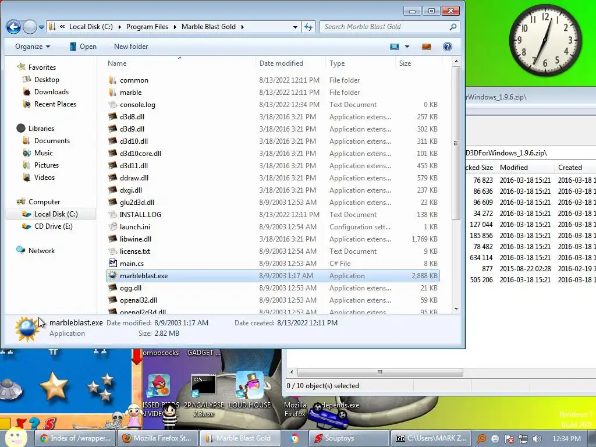Image resolution: width=596 pixels, height=447 pixels.
Task: Switch to Index of /wrapper Chrome taskbar button
Action: pyautogui.click(x=75, y=438)
